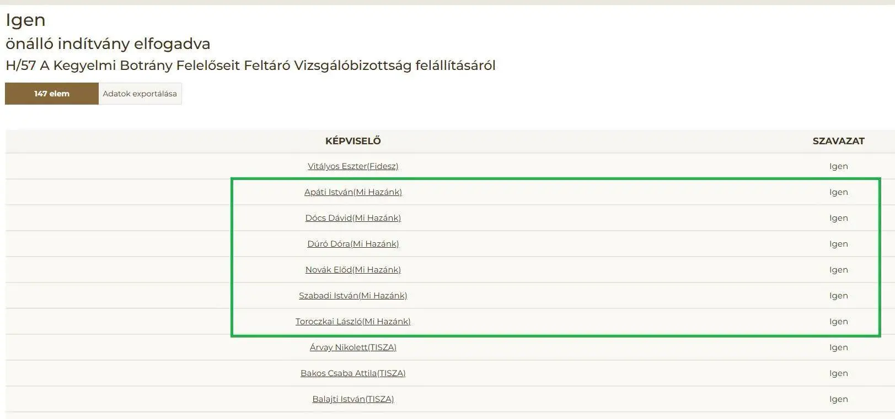Click Igen vote in Novák Előd row

(838, 269)
